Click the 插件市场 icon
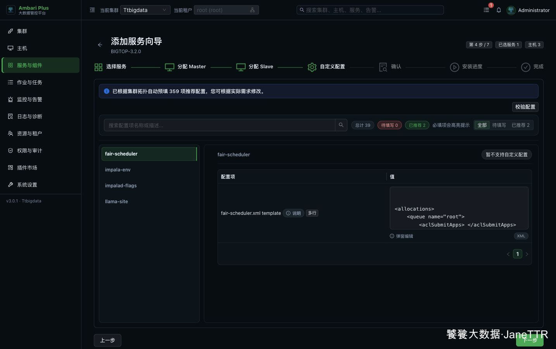The width and height of the screenshot is (556, 349). click(x=10, y=168)
